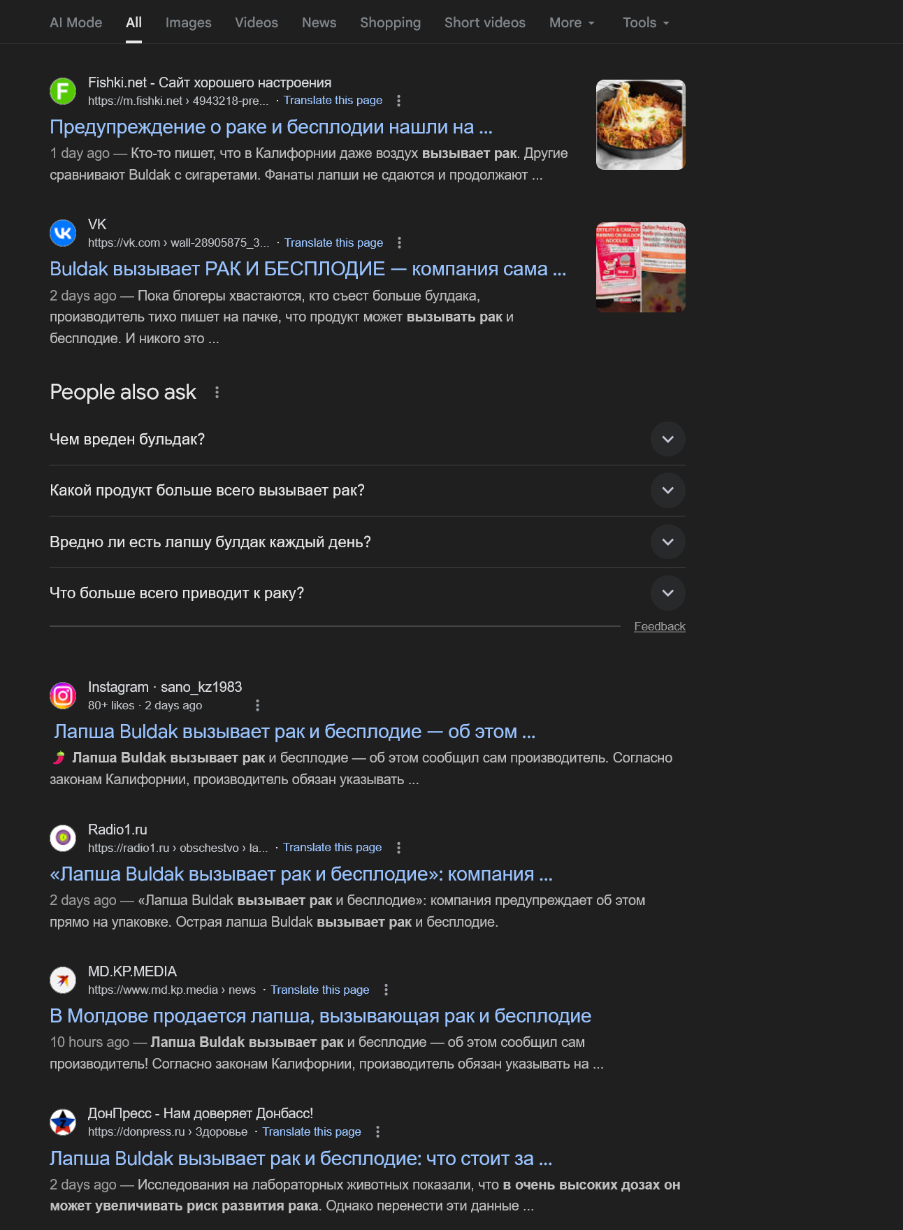
Task: Click Translate this page for the VK result
Action: point(333,243)
